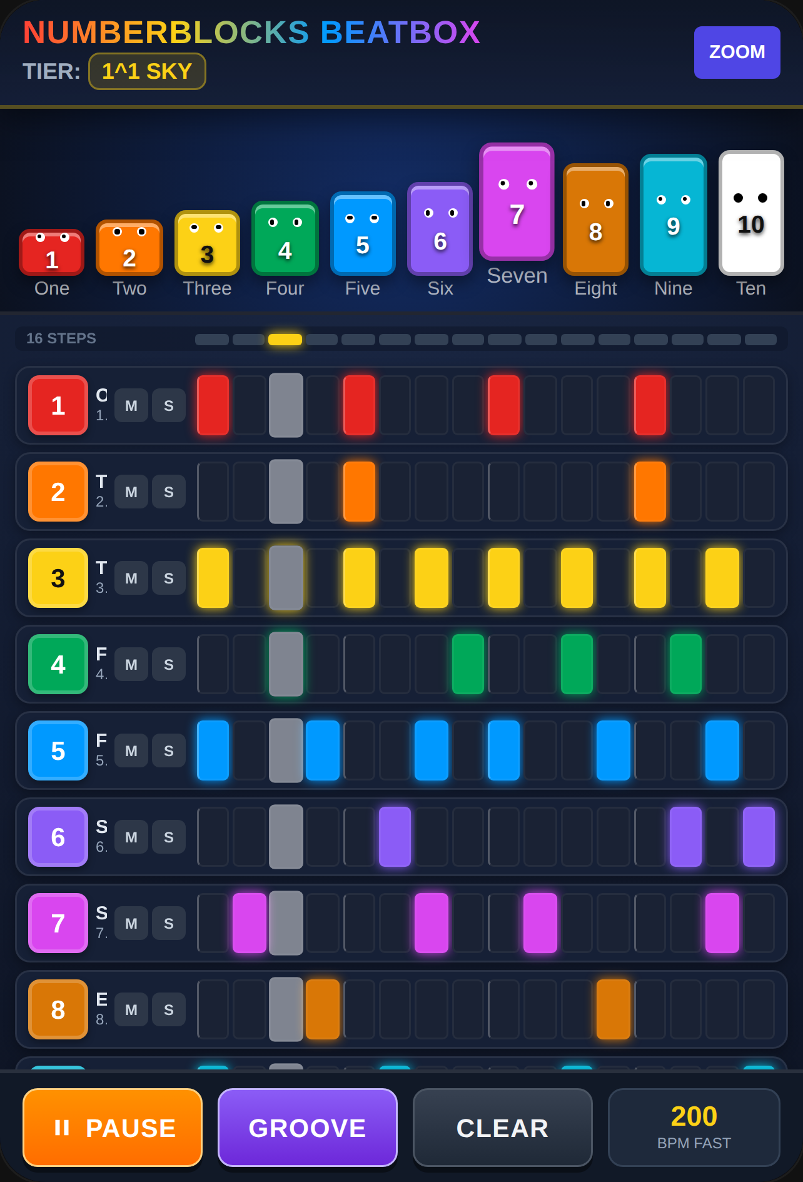Mute track 3
The width and height of the screenshot is (803, 1182).
(x=131, y=578)
